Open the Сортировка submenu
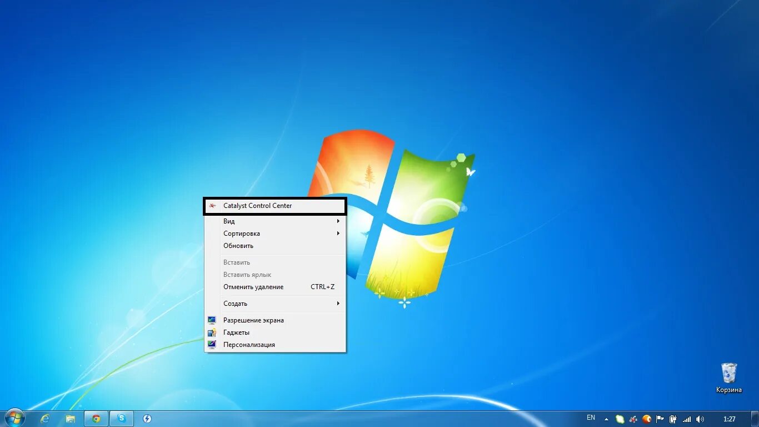This screenshot has width=759, height=427. (x=275, y=234)
